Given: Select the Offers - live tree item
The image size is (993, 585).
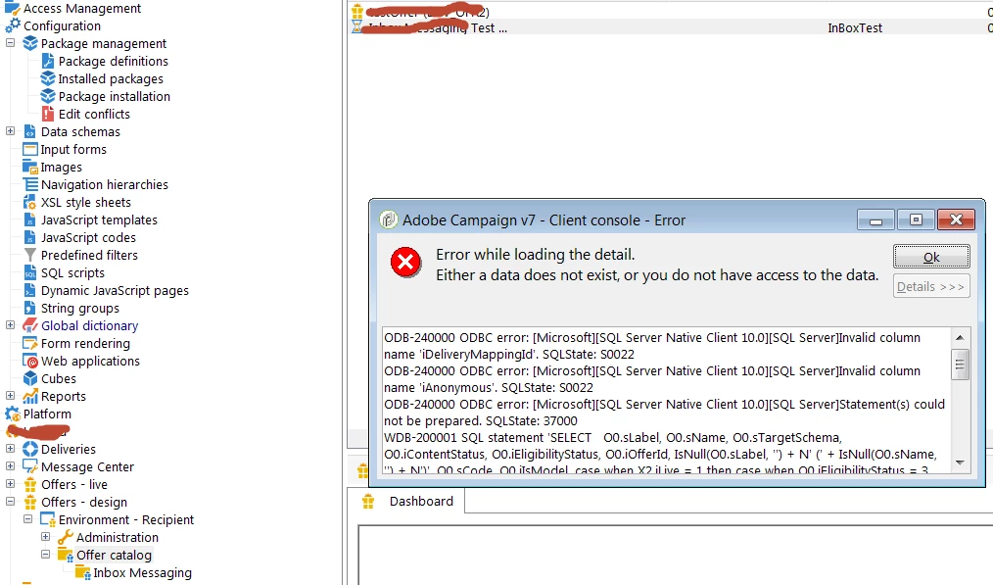Looking at the screenshot, I should [x=74, y=485].
